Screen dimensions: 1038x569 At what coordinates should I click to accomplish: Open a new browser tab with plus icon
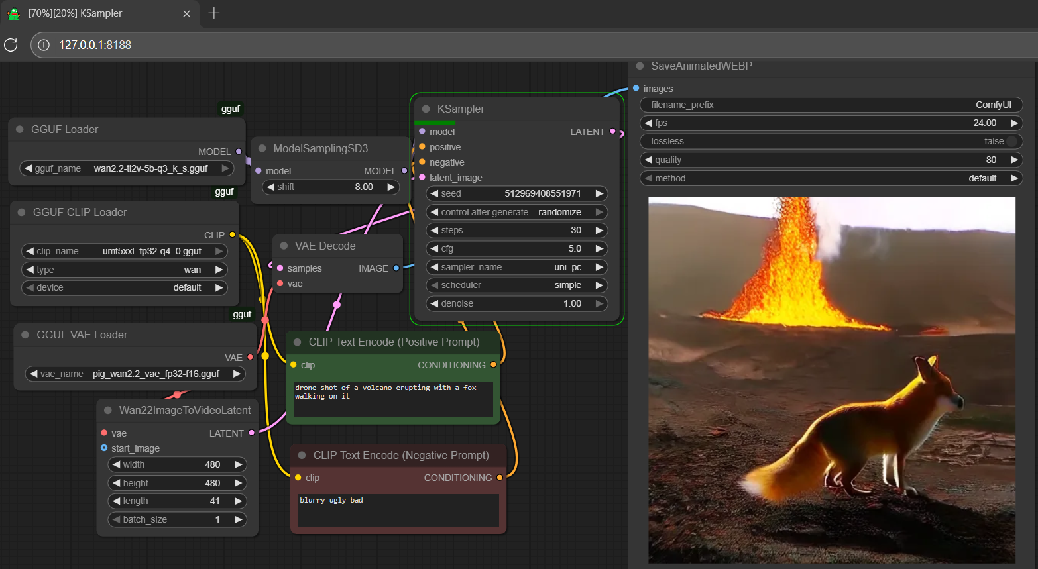pyautogui.click(x=213, y=13)
